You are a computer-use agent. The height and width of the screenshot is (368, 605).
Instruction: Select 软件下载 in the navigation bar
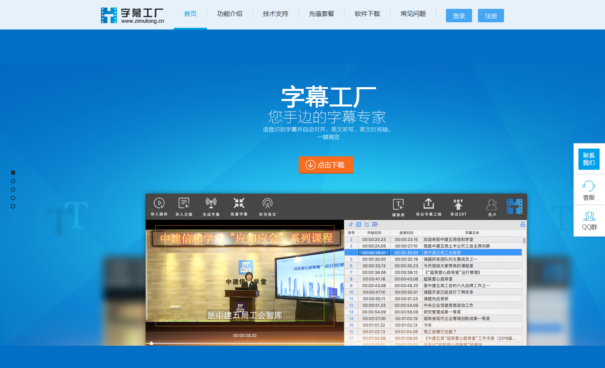click(x=367, y=14)
